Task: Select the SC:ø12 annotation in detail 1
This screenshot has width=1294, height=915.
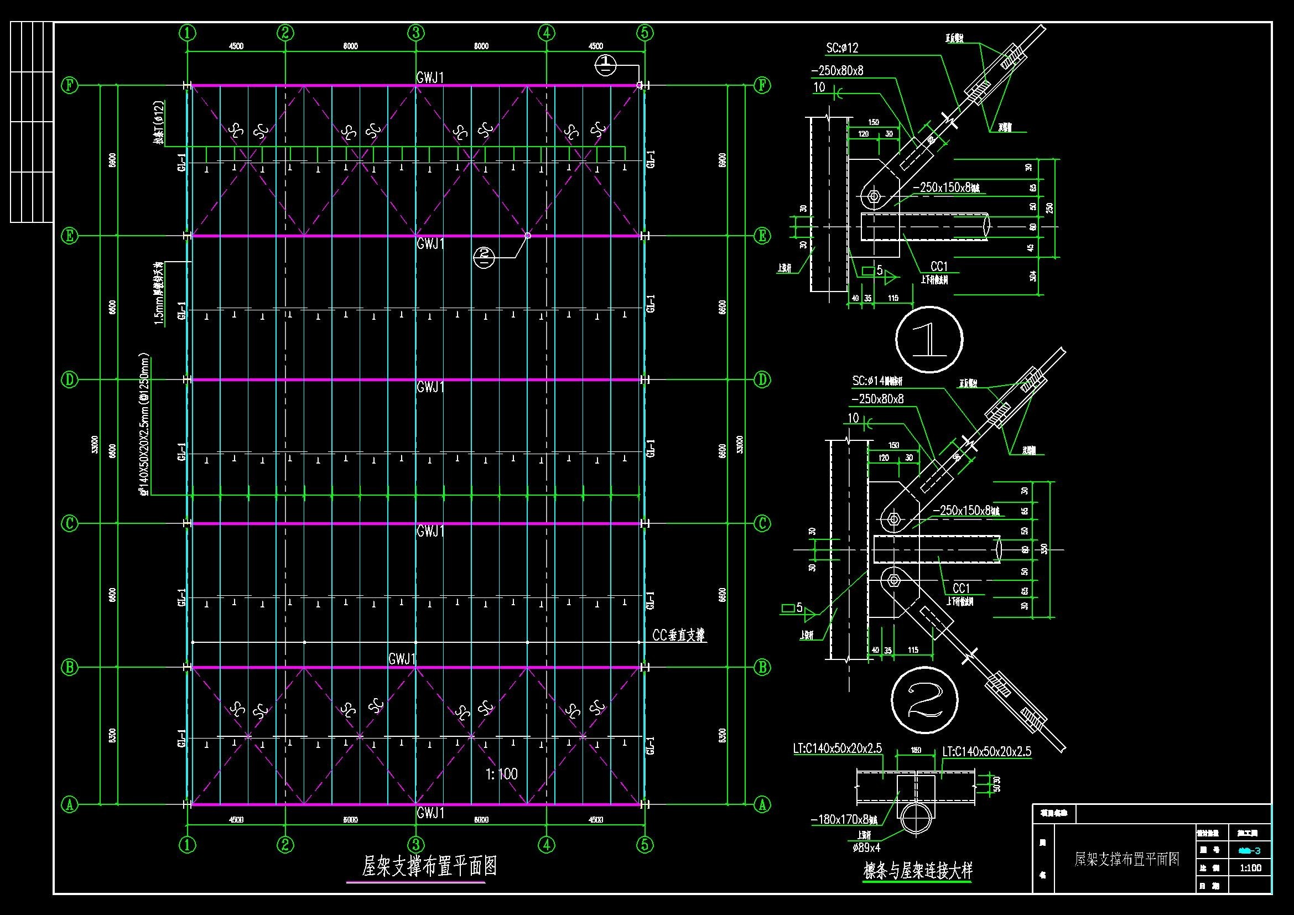Action: point(842,48)
